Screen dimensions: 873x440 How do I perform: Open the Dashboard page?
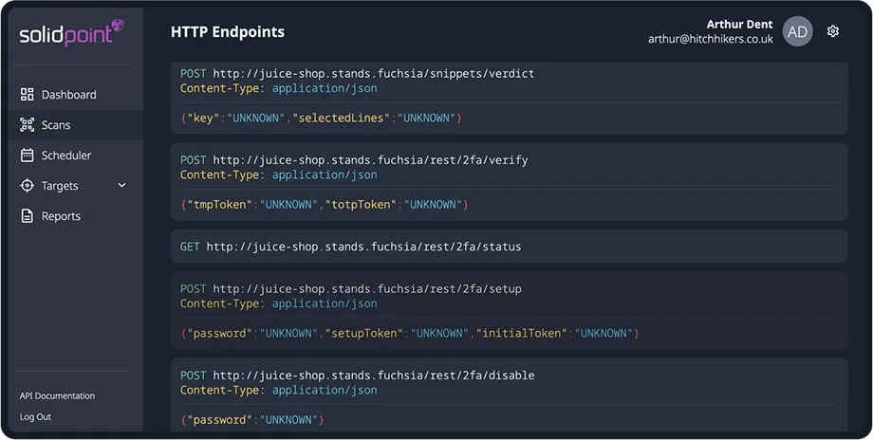click(68, 95)
